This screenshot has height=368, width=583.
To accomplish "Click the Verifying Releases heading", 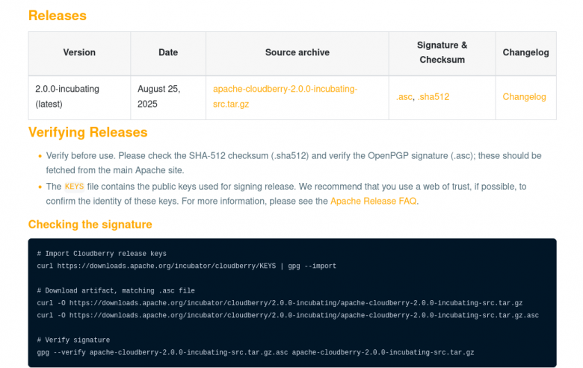I will point(87,132).
